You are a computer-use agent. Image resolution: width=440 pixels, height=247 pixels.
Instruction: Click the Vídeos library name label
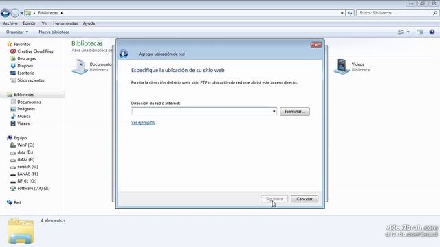(x=357, y=64)
